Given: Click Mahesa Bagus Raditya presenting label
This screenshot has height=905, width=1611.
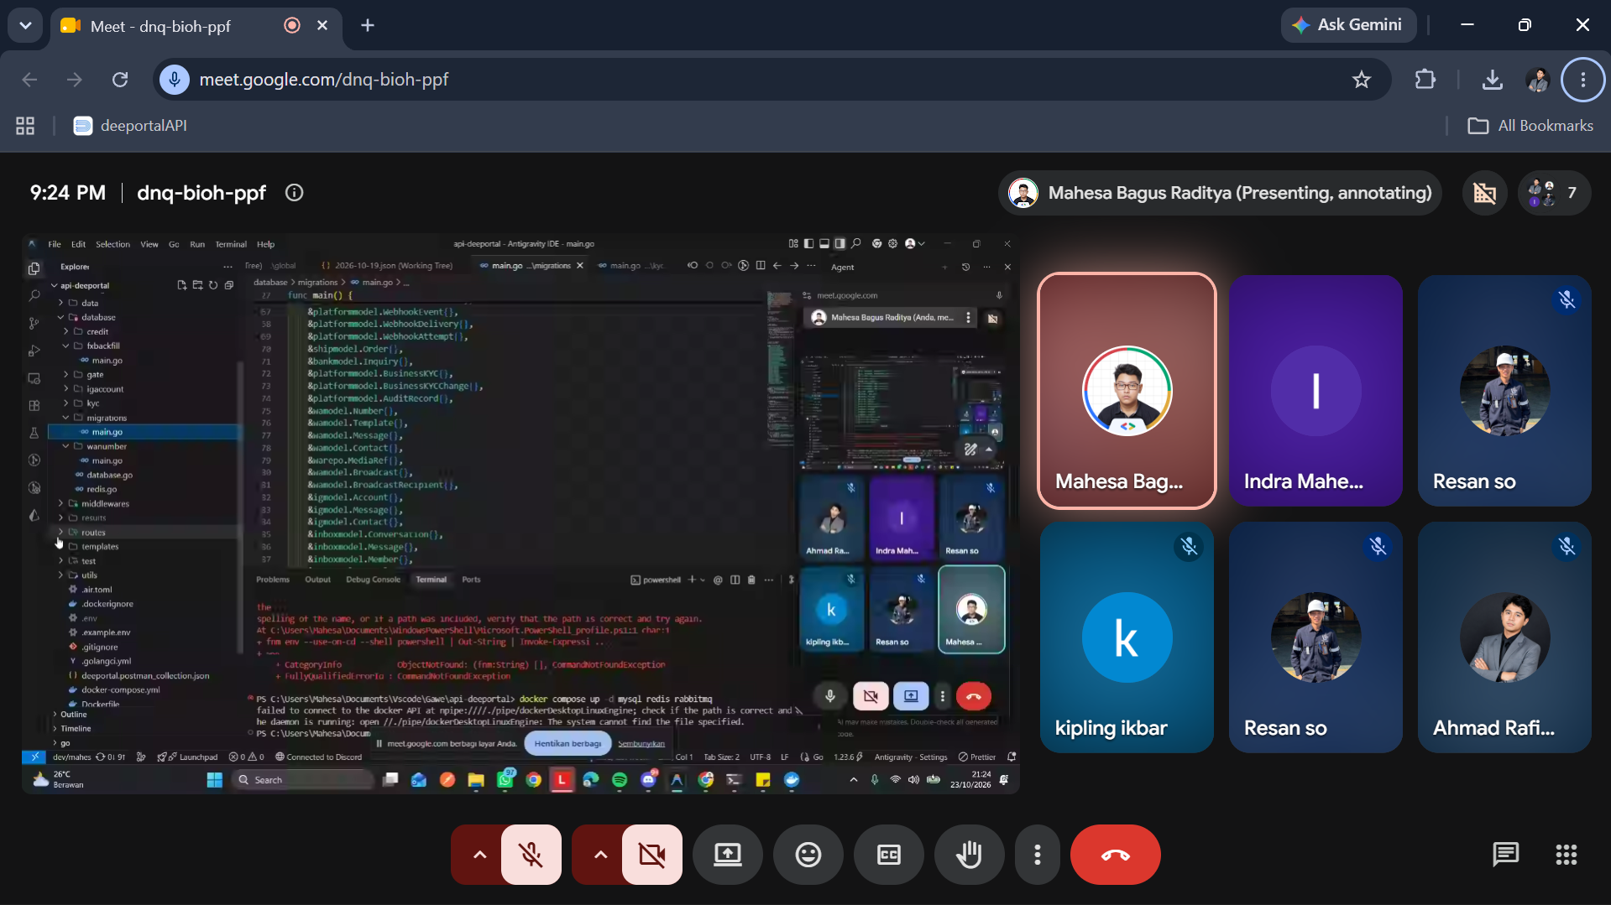Looking at the screenshot, I should pos(1220,193).
